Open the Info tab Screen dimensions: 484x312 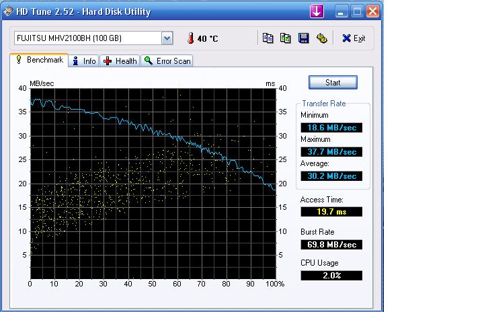(x=85, y=61)
